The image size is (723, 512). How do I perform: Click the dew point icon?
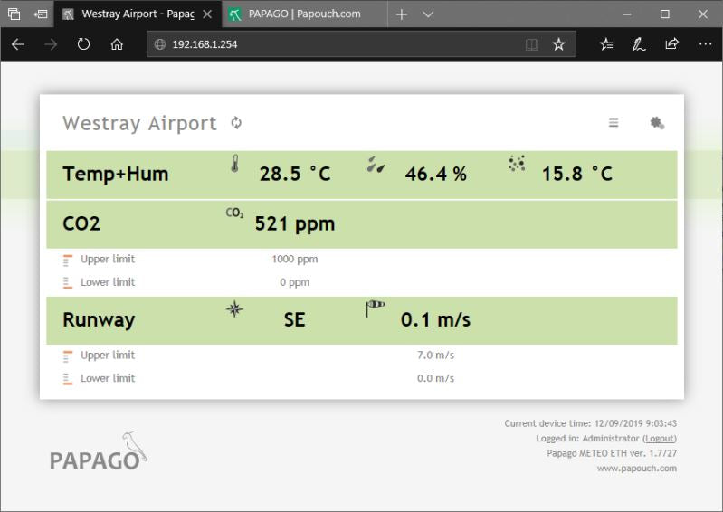517,164
